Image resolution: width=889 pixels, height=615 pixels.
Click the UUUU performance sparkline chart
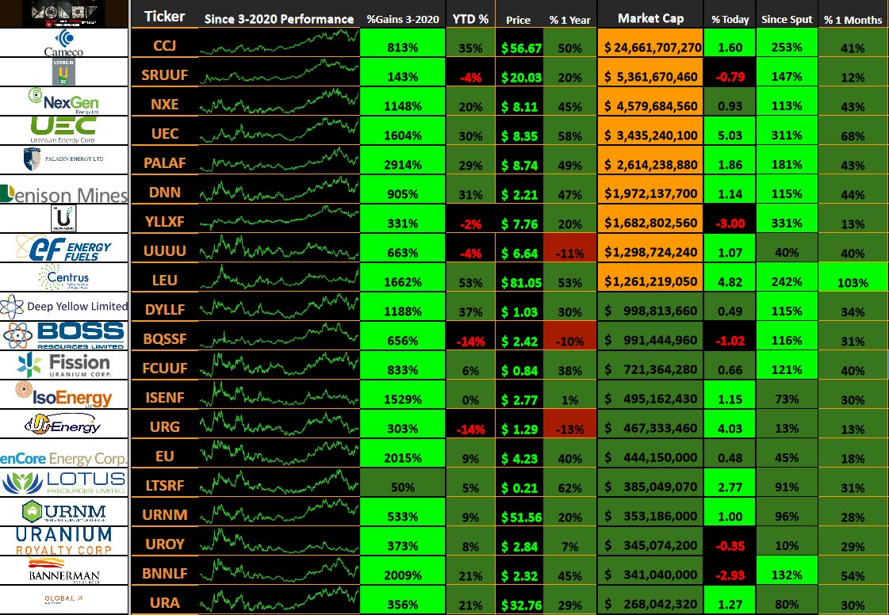(x=279, y=248)
